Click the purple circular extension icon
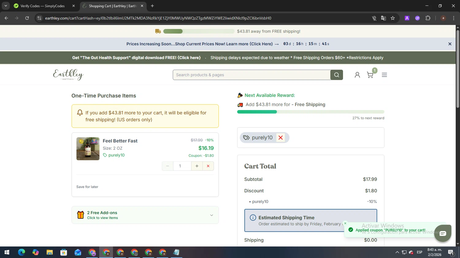This screenshot has height=258, width=460. coord(417,18)
